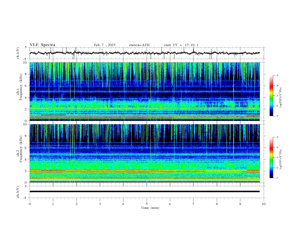Select the lower colorbar "log(PSD)(V²/Hz)" label
Image resolution: width=297 pixels, height=229 pixels.
280,159
